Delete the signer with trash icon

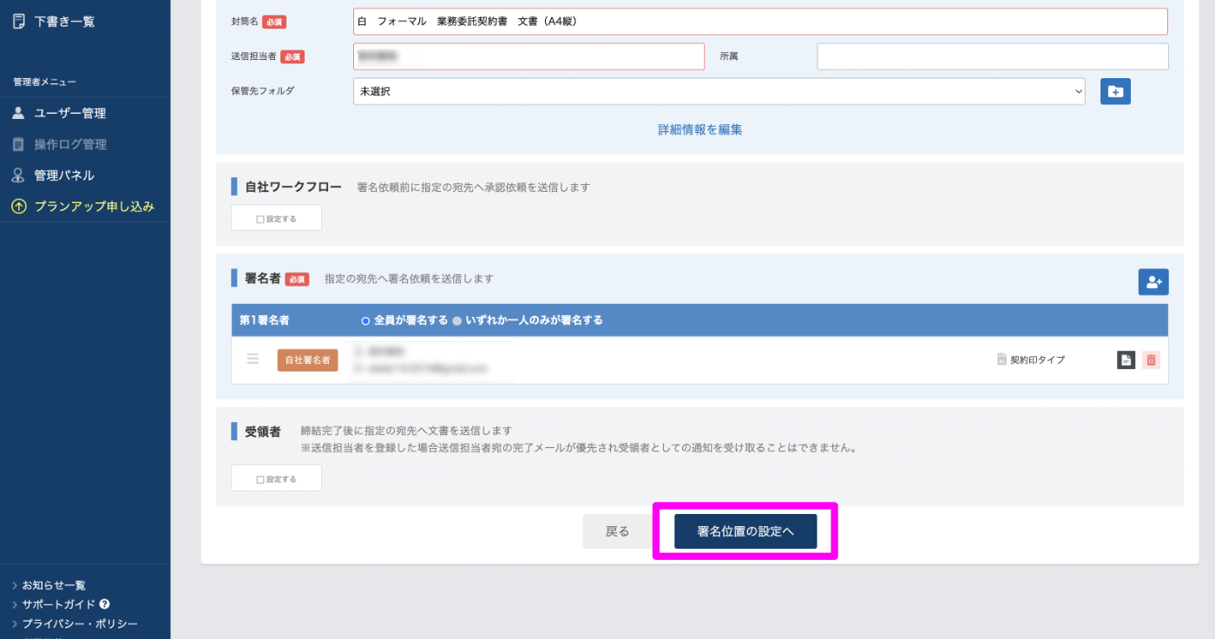click(1151, 360)
